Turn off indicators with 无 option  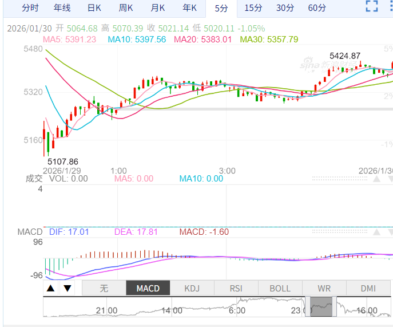pyautogui.click(x=104, y=288)
